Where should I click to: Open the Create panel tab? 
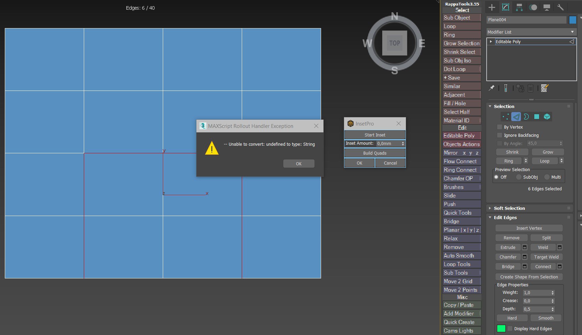pyautogui.click(x=492, y=7)
